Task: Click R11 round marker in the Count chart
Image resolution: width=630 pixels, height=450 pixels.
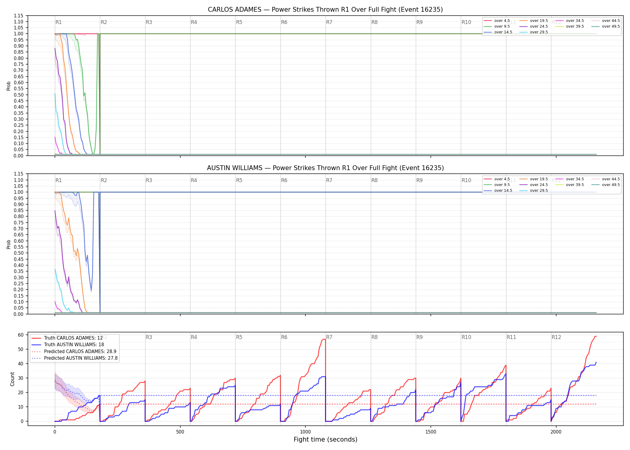Action: coord(511,337)
